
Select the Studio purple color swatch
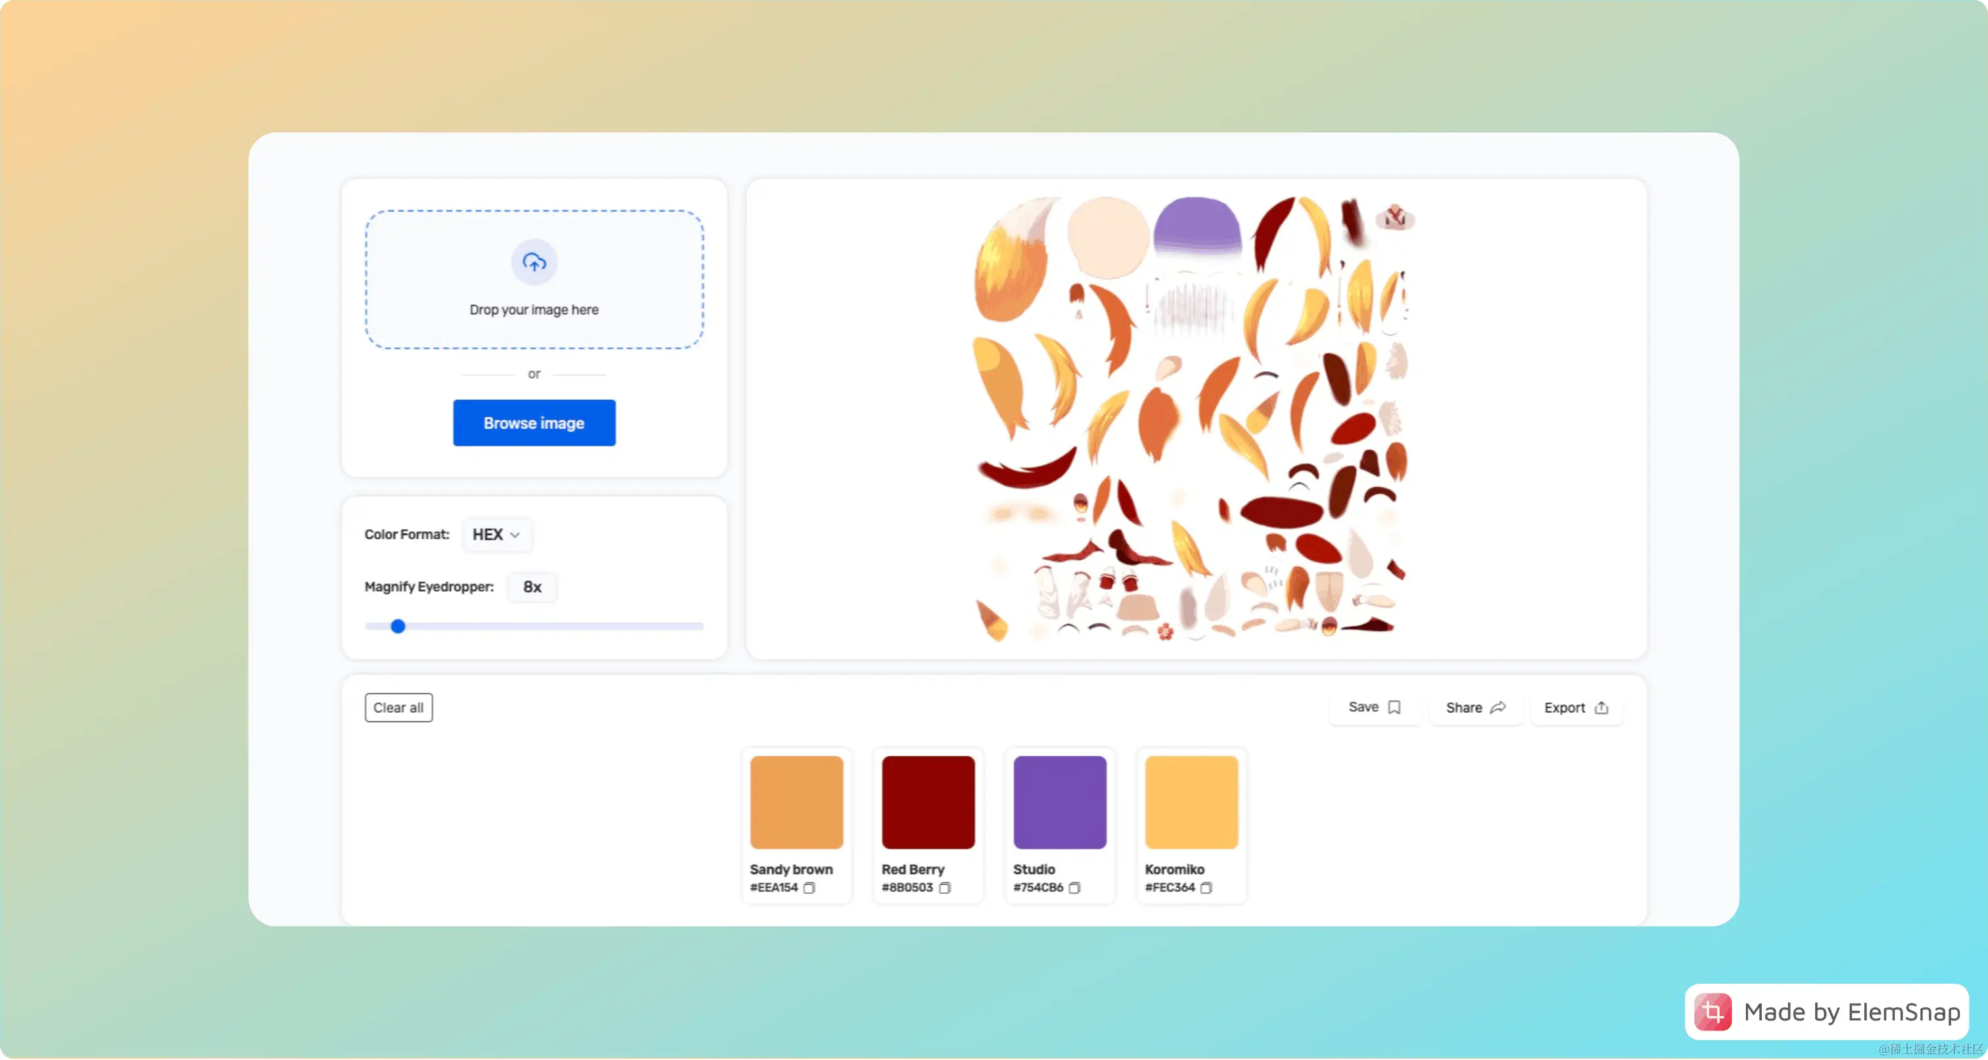[1060, 802]
